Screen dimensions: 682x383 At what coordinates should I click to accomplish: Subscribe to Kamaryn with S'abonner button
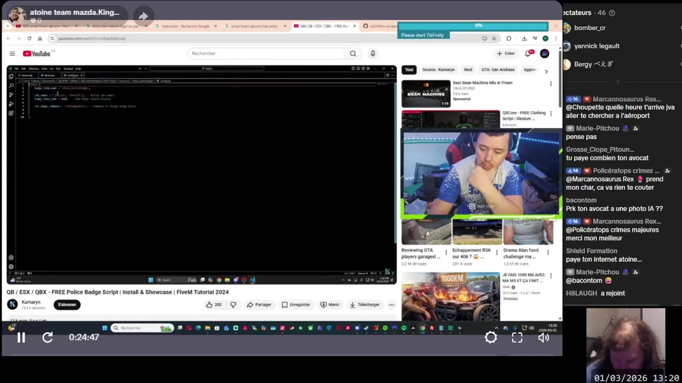pyautogui.click(x=67, y=305)
